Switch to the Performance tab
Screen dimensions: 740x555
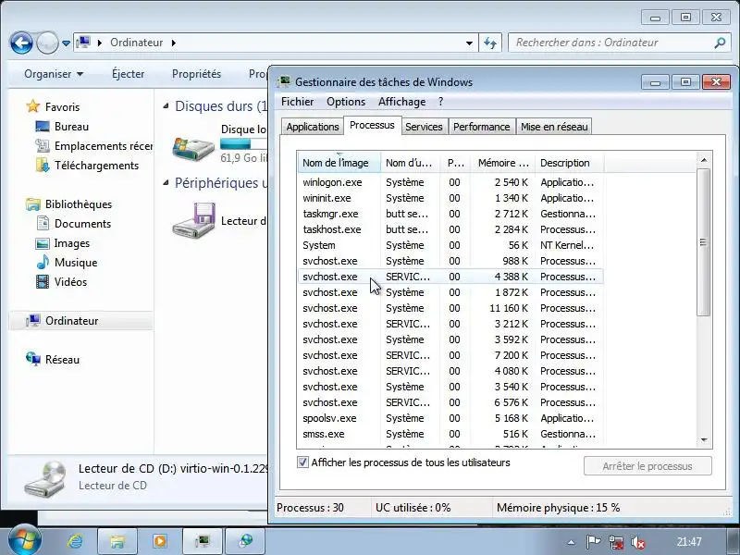[481, 127]
